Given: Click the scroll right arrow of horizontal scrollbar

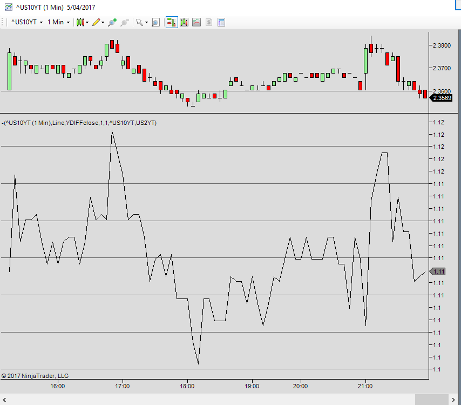Looking at the screenshot, I should click(x=453, y=400).
